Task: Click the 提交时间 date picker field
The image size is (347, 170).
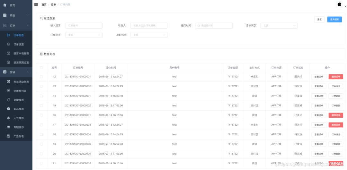Action: tap(214, 26)
